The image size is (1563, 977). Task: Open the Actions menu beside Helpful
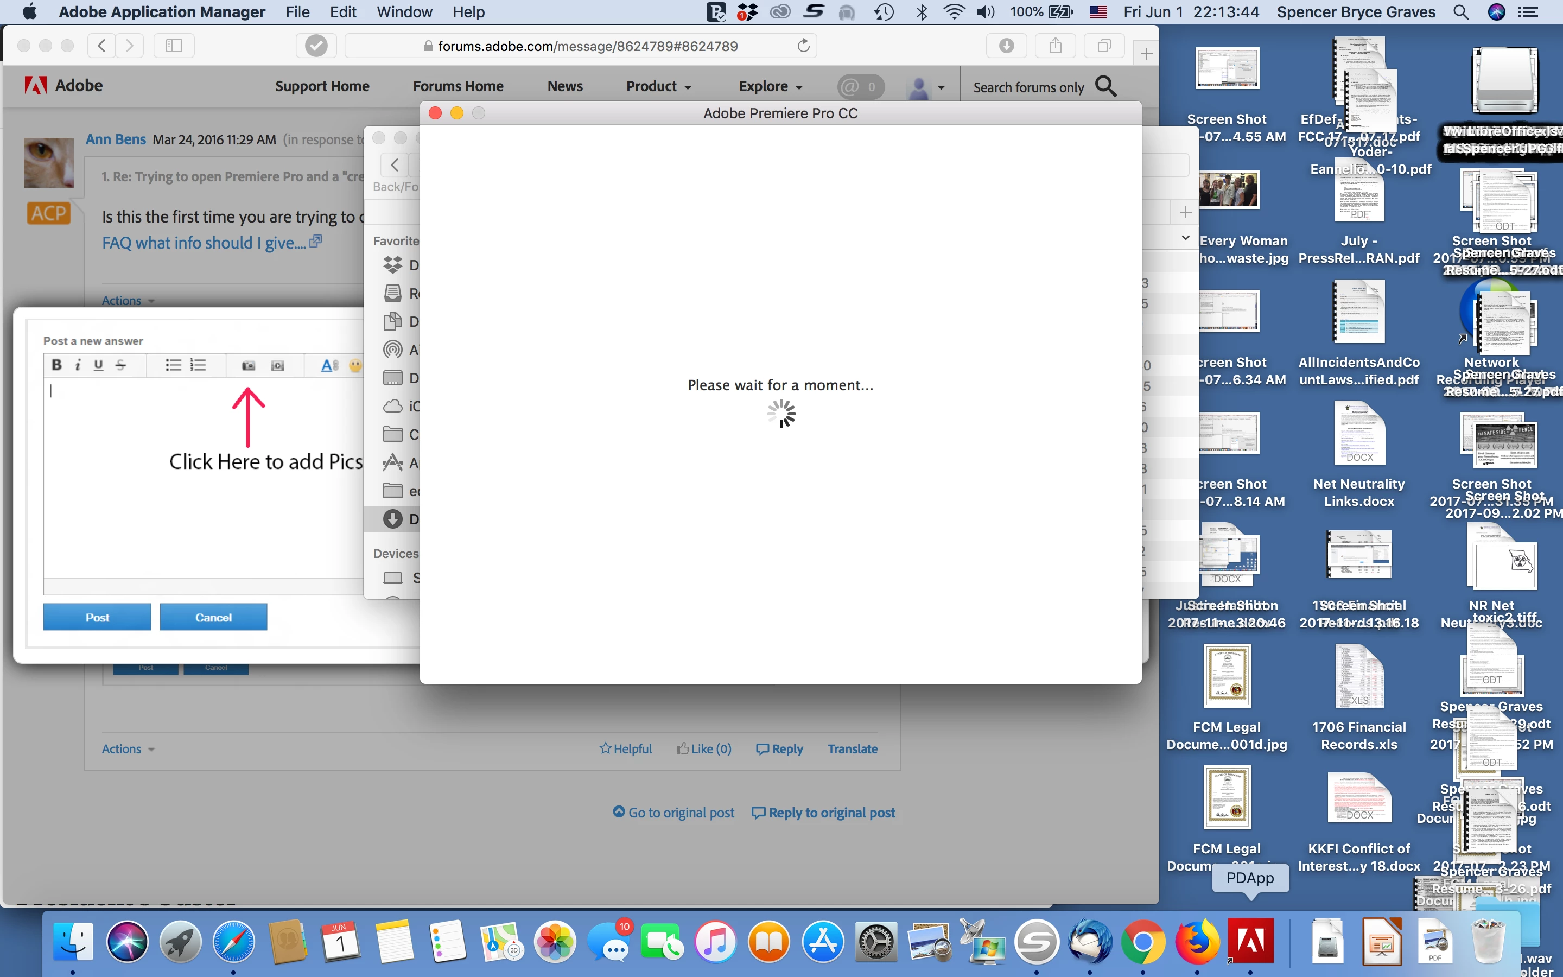tap(128, 749)
